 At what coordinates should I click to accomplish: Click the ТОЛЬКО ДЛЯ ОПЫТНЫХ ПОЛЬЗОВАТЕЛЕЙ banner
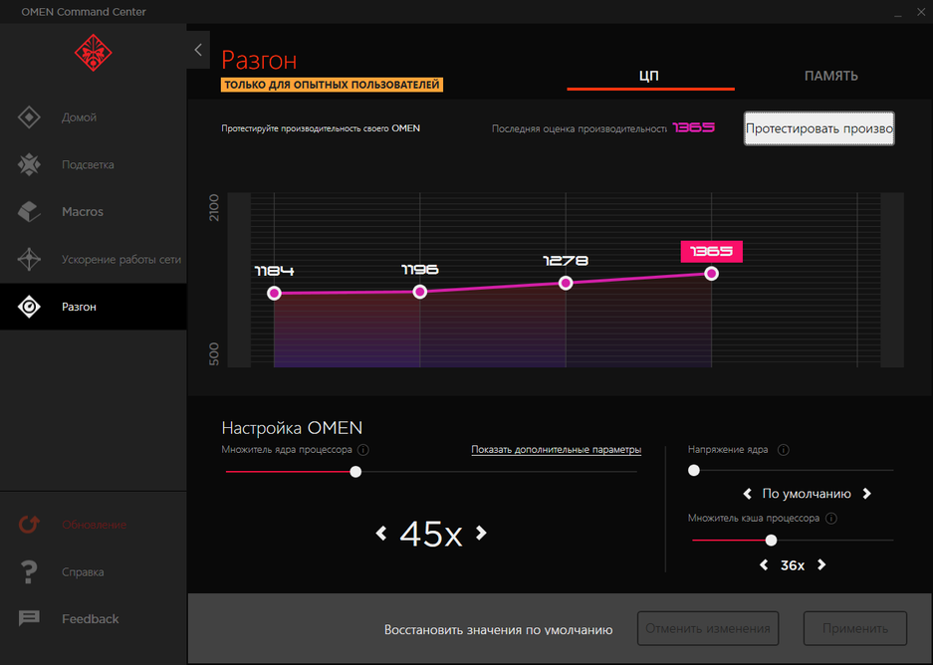(x=332, y=85)
